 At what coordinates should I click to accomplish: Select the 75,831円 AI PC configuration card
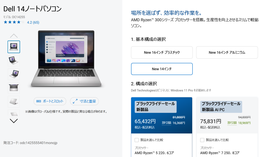[x=227, y=115]
